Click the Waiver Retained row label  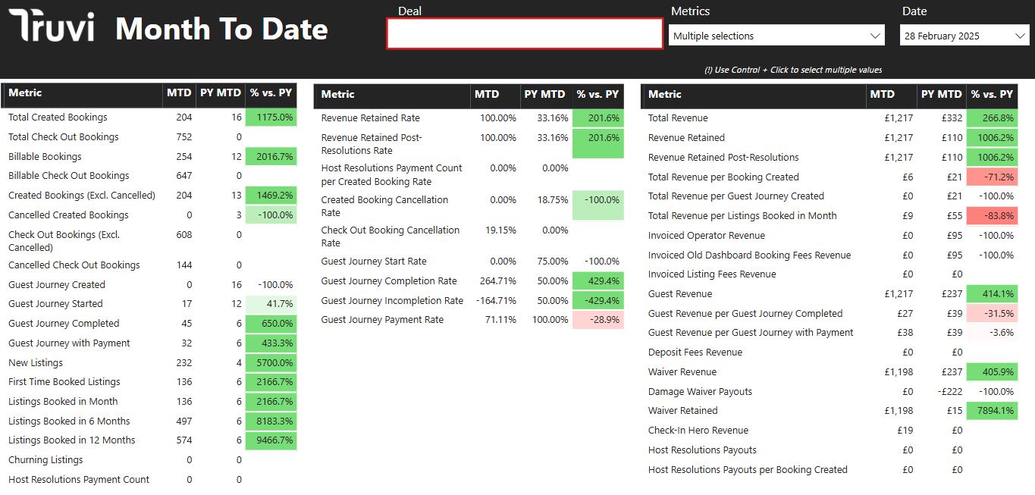click(x=682, y=411)
